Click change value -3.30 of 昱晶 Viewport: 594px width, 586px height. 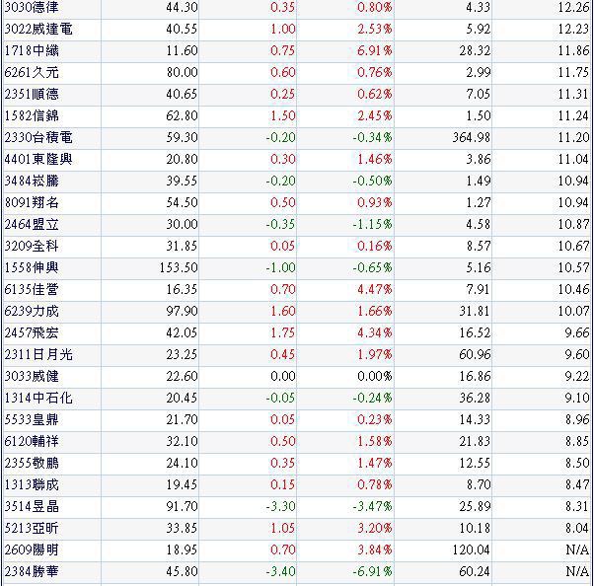pyautogui.click(x=280, y=506)
